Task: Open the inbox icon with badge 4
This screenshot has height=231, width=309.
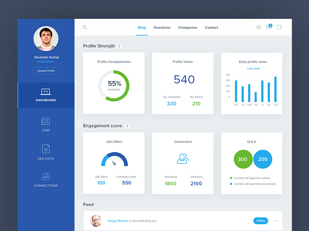Action: pyautogui.click(x=269, y=27)
